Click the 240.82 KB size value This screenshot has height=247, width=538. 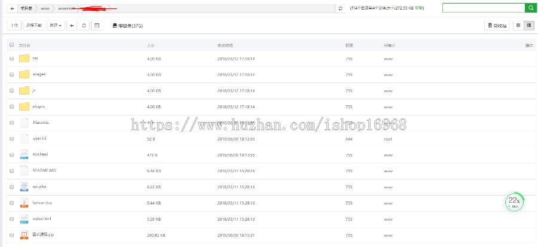[156, 235]
